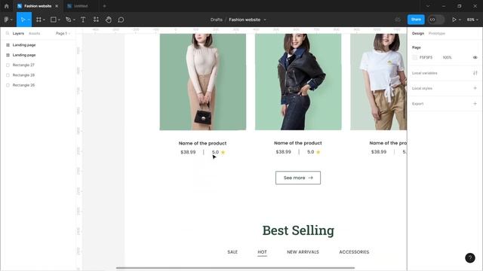Viewport: 483px width, 271px height.
Task: Switch to the Assets tab
Action: tap(34, 33)
